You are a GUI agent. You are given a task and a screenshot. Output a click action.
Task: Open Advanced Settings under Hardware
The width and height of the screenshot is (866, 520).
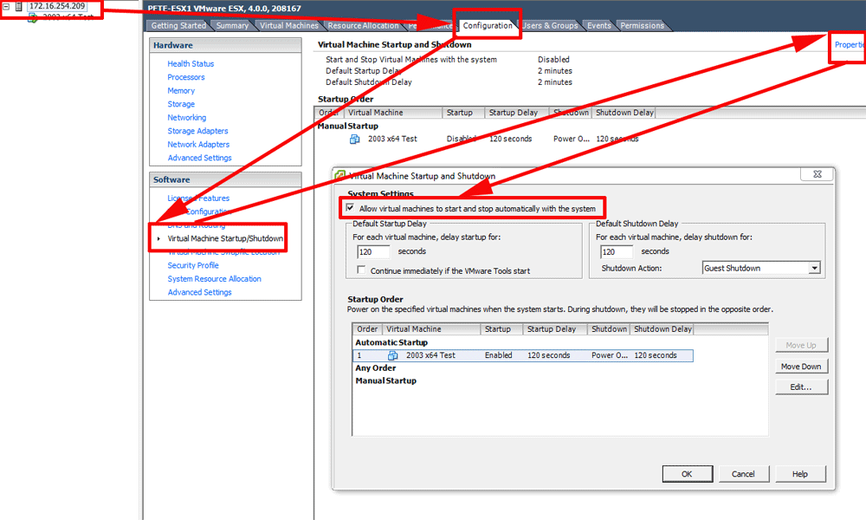(199, 158)
